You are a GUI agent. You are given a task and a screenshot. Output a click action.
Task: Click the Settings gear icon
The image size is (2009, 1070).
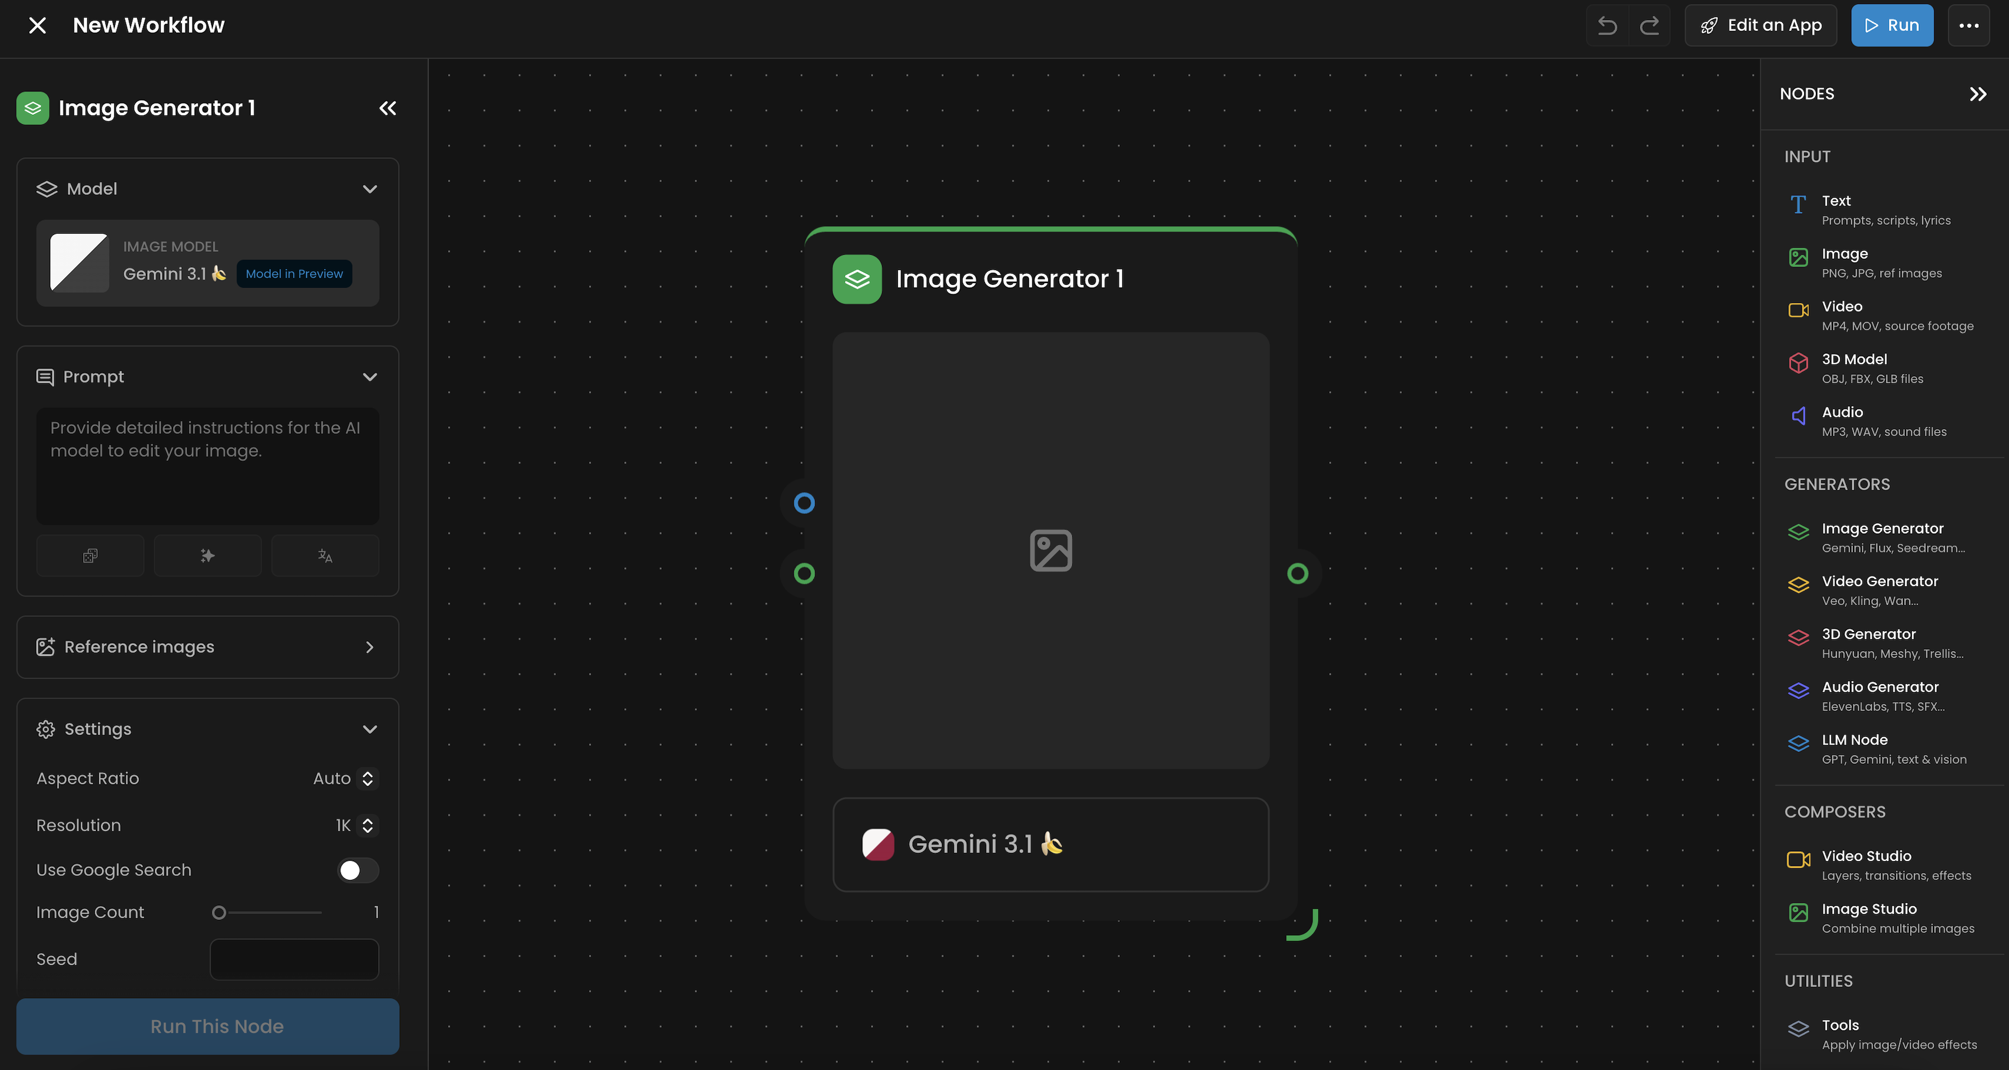[x=46, y=729]
